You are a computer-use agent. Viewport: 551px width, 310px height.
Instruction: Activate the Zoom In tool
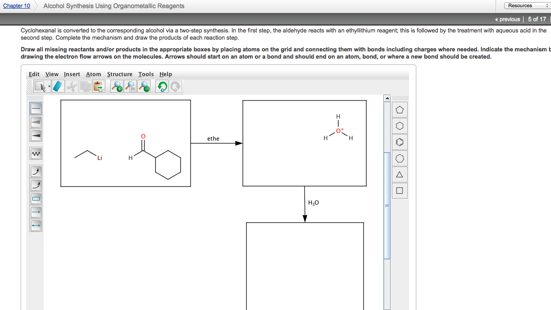(x=116, y=86)
